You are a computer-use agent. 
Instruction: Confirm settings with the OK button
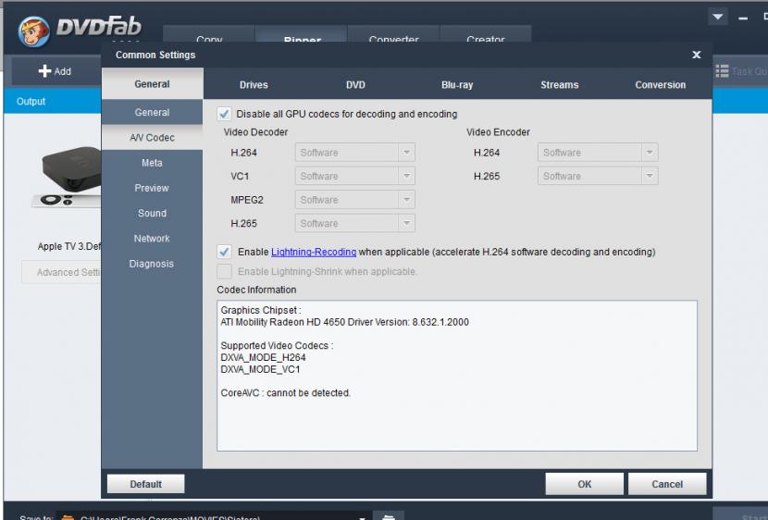click(x=584, y=484)
